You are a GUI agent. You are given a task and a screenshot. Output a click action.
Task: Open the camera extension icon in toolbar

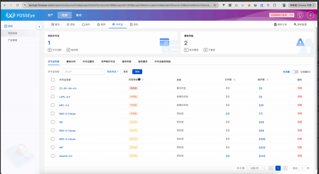[236, 5]
